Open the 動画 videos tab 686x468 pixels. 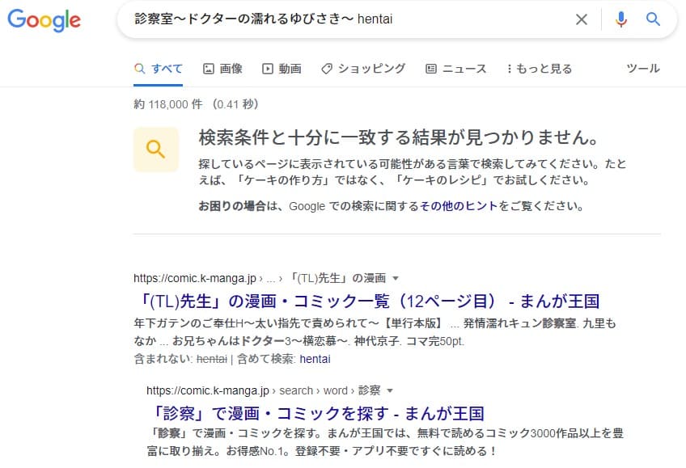[282, 69]
